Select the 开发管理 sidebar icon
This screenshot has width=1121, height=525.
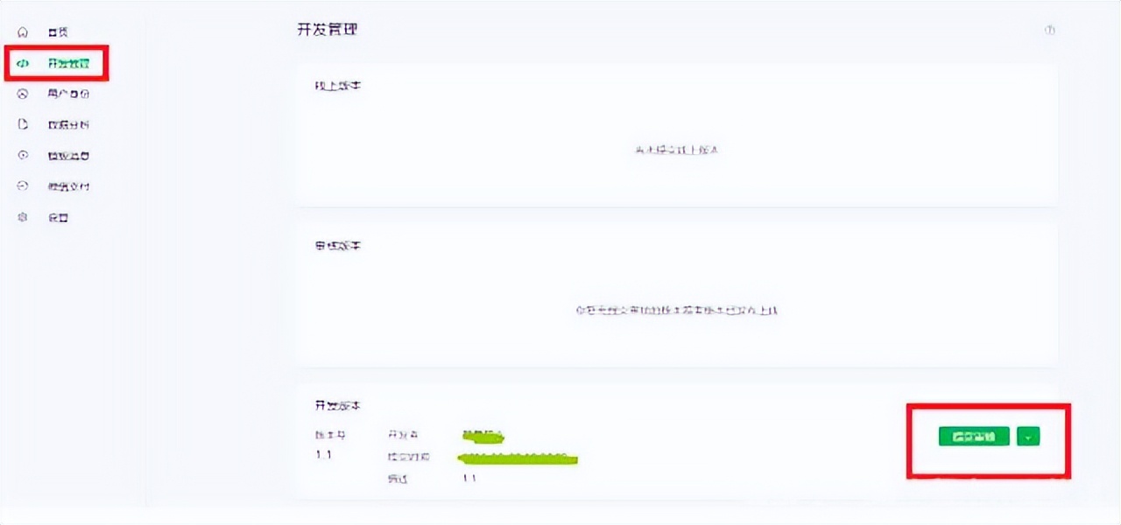24,63
